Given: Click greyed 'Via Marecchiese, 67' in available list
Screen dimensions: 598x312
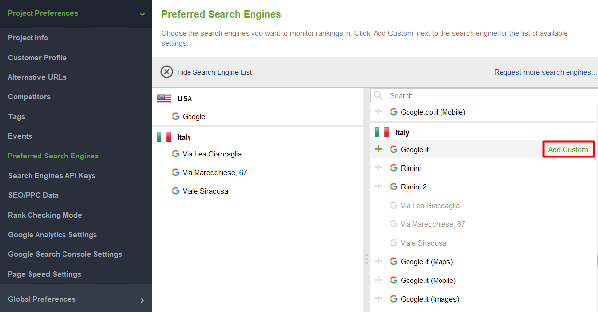Looking at the screenshot, I should tap(433, 224).
